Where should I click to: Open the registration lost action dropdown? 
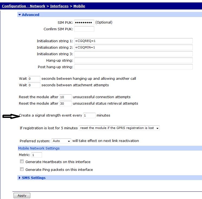pyautogui.click(x=119, y=128)
